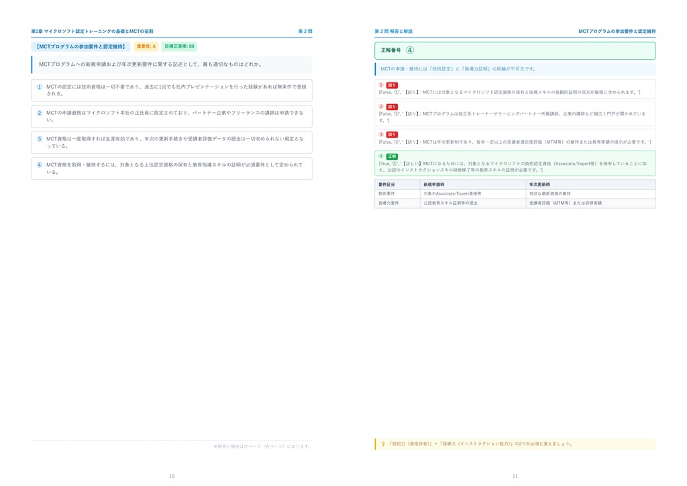Viewport: 687px width, 486px height.
Task: Click the red 誤り badge for explanation ①
Action: click(x=392, y=85)
